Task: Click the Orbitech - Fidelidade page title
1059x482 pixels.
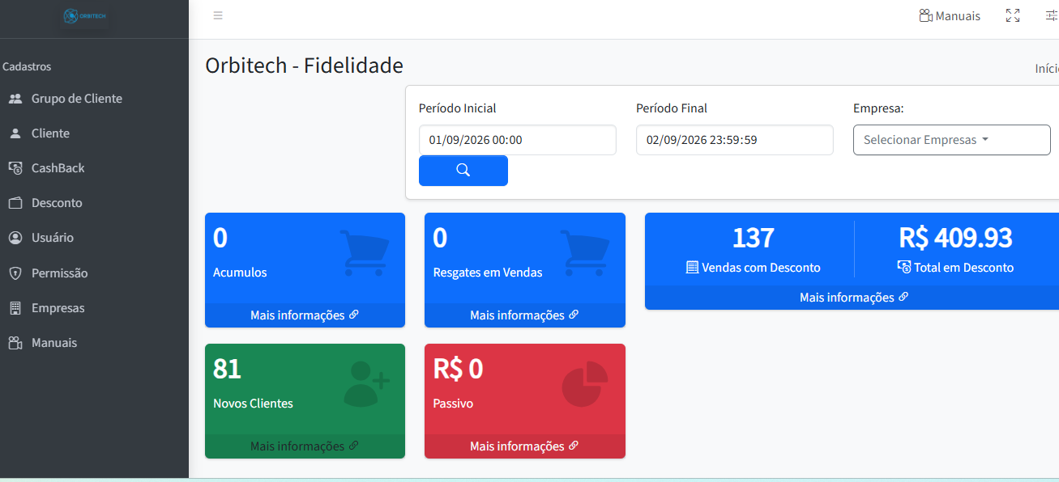Action: click(x=304, y=66)
